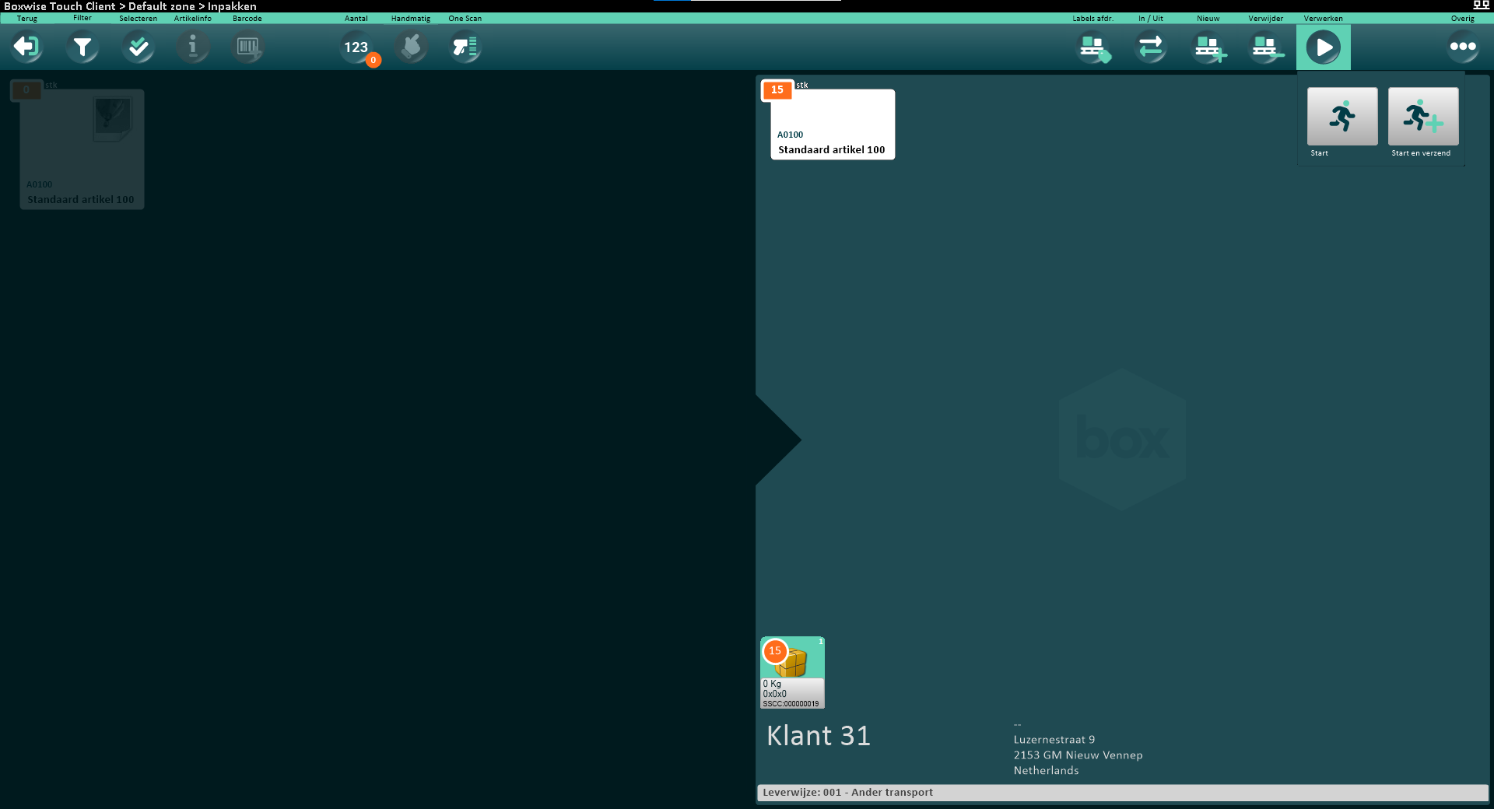Select packed article A0100 with 15 stk

point(833,124)
